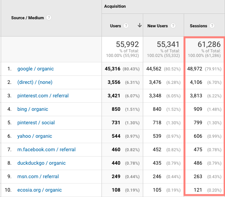225x197 pixels.
Task: Select New Users value 44,562
Action: [x=154, y=69]
